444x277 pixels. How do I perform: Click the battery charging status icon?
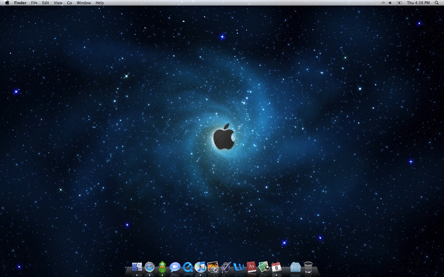(x=399, y=3)
